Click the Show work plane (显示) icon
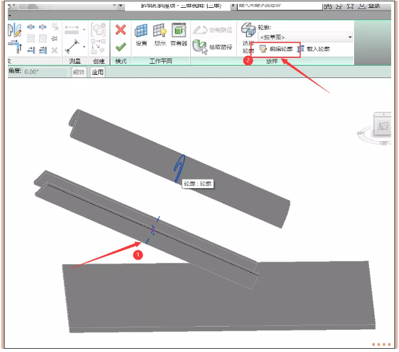 159,34
